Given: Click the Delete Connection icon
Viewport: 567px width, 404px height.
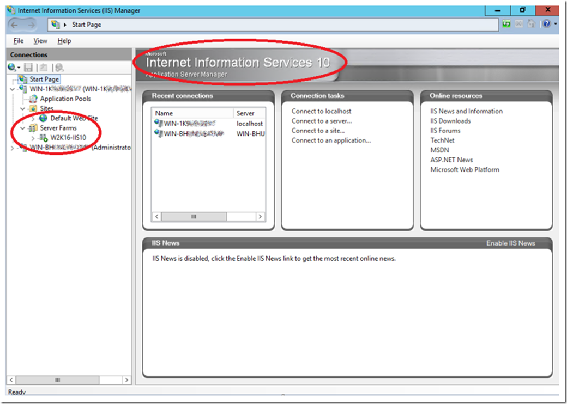Looking at the screenshot, I should click(x=59, y=68).
